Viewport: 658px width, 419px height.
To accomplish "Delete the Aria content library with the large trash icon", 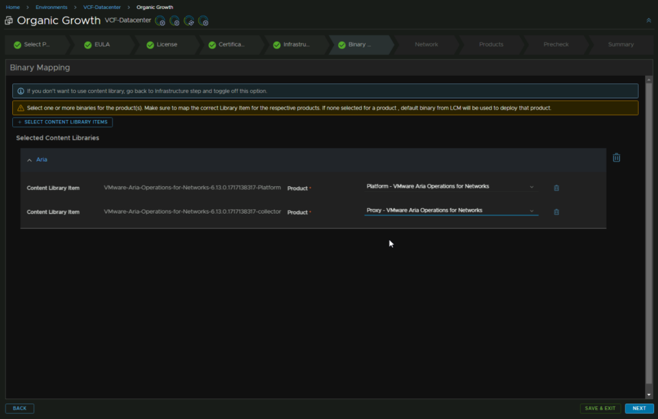I will click(x=616, y=158).
